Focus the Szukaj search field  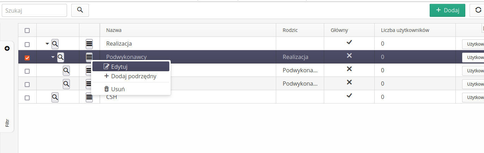[x=34, y=11]
